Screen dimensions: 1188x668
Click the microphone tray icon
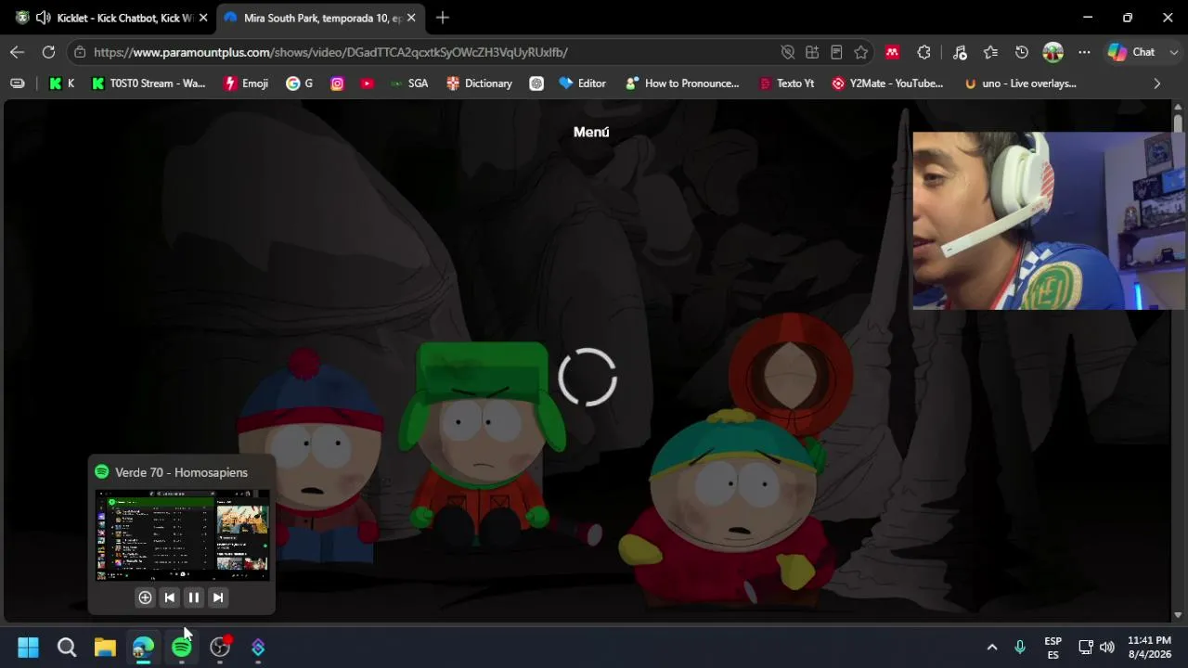point(1020,647)
